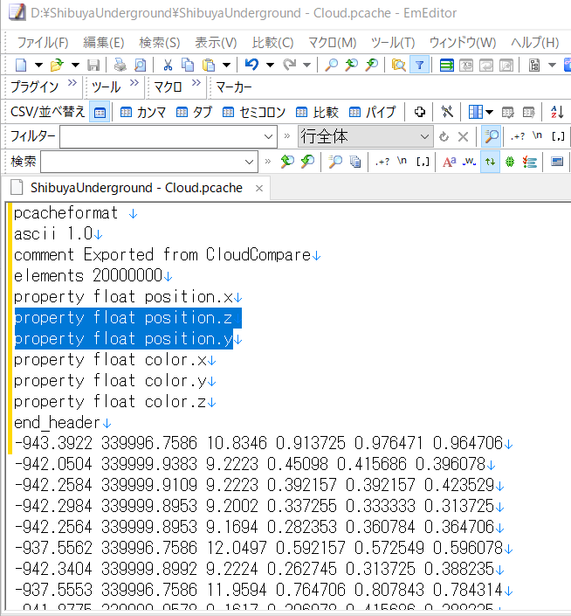Click the パイプ mode button
The height and width of the screenshot is (616, 571).
372,113
